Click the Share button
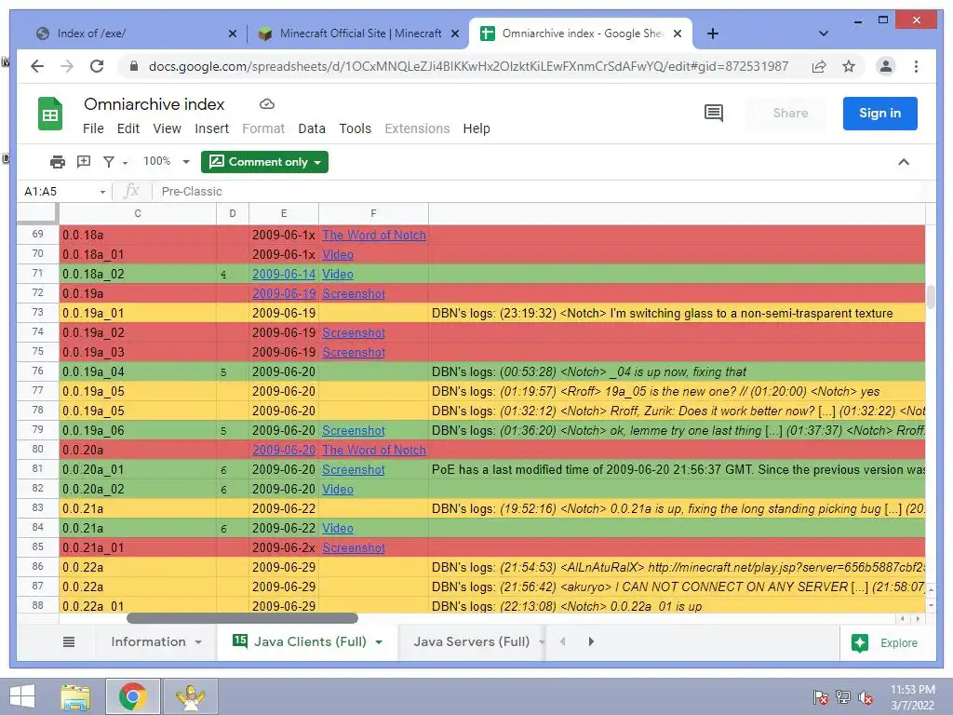The height and width of the screenshot is (715, 953). pos(790,113)
